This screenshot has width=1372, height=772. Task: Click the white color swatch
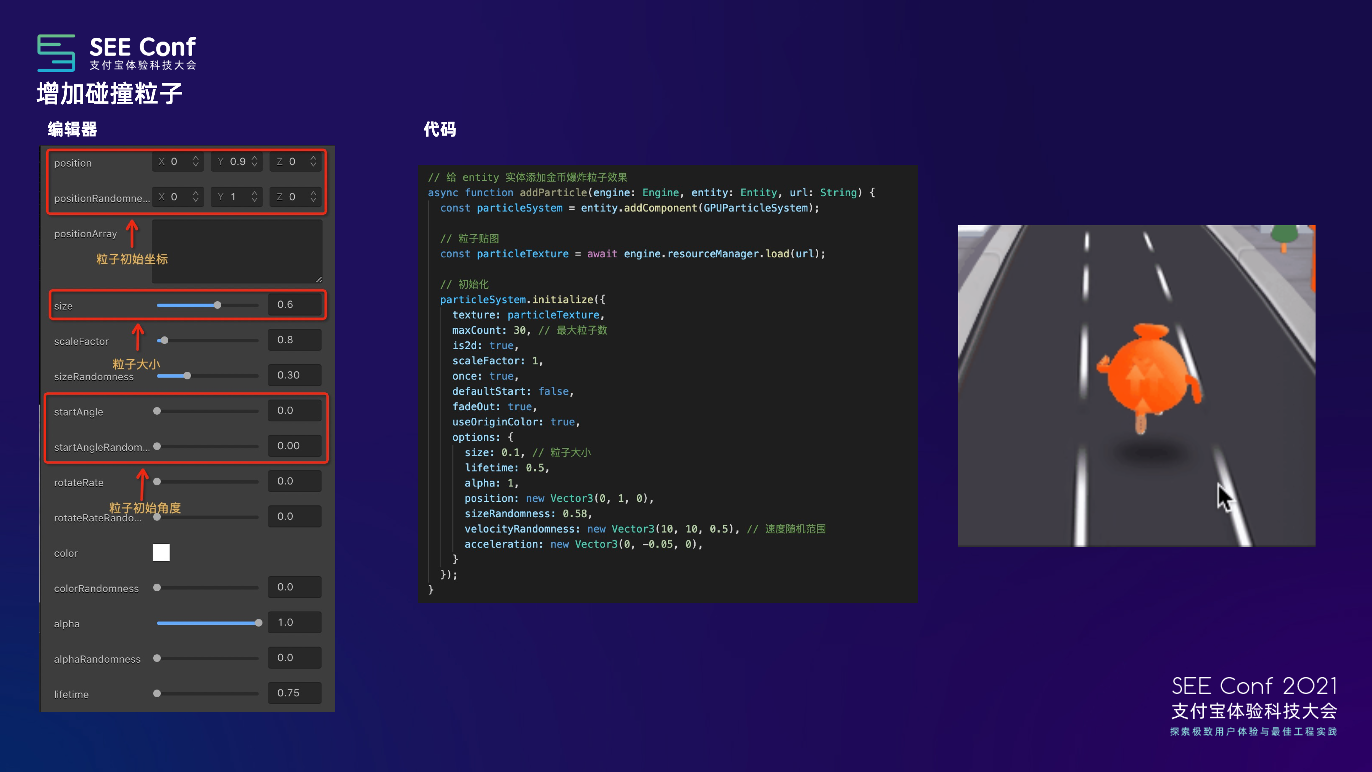(161, 553)
